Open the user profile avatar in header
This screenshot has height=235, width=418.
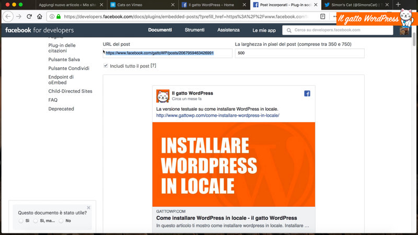pos(404,30)
